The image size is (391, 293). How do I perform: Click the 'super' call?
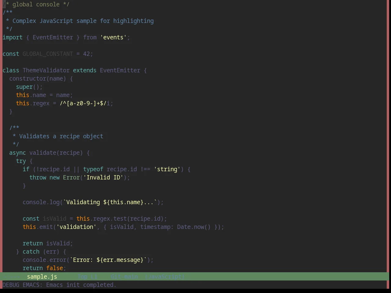click(x=24, y=87)
